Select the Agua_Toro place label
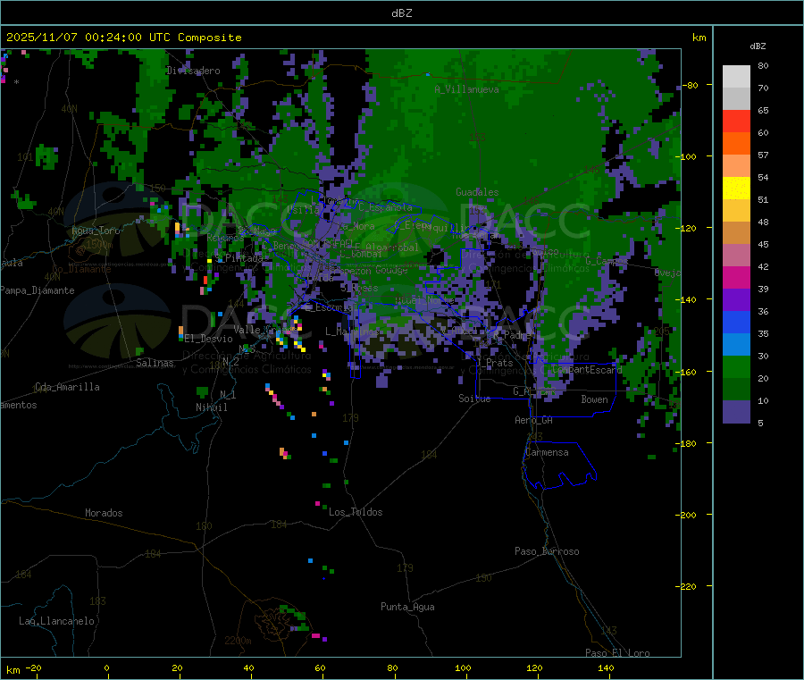 click(96, 231)
